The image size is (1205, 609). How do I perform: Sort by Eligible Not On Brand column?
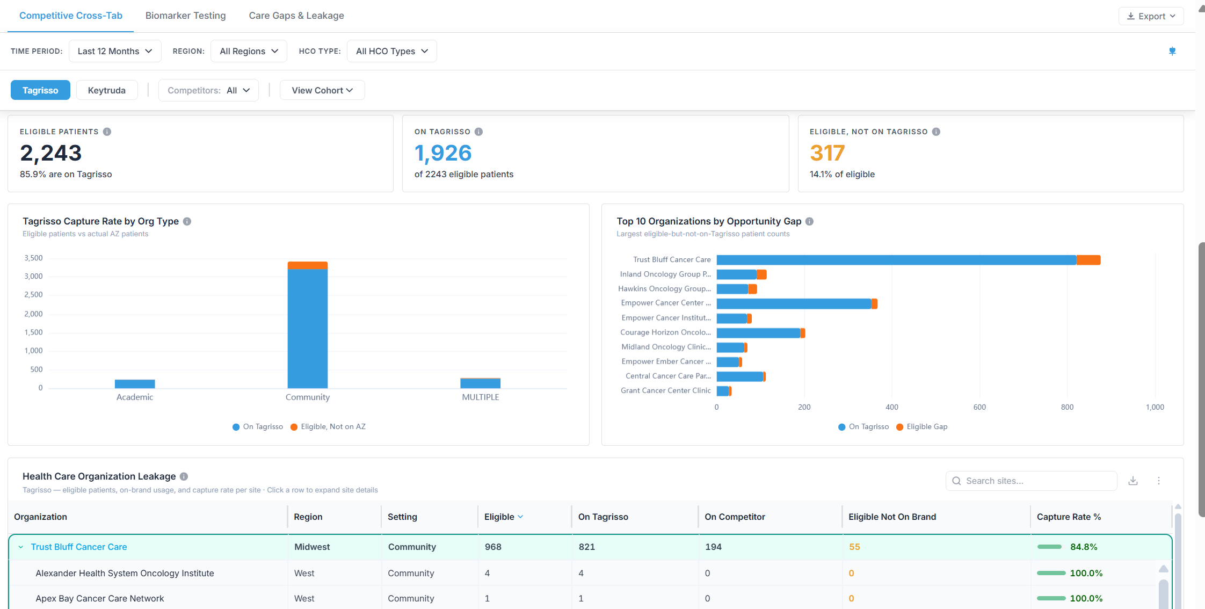pyautogui.click(x=892, y=517)
